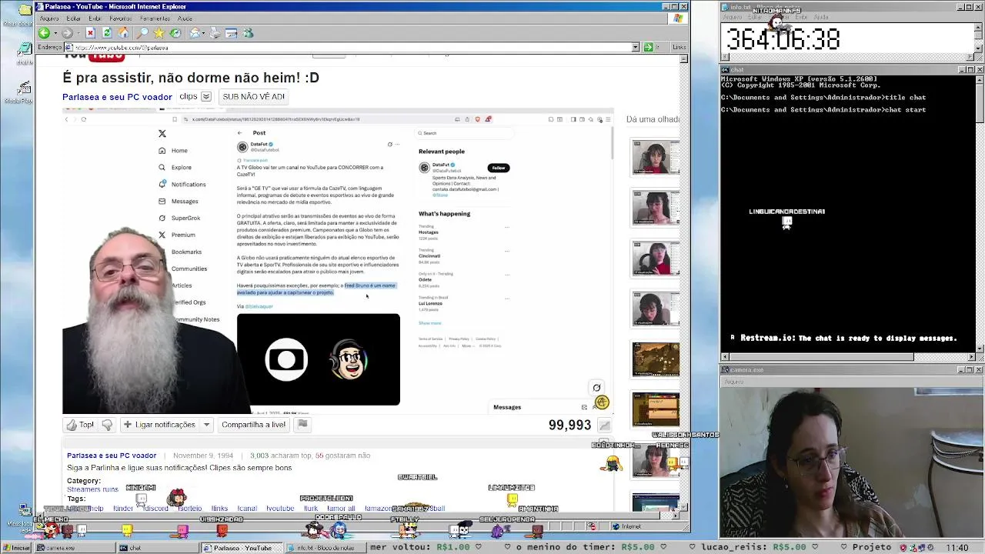
Task: Click the Messages envelope icon in X sidebar
Action: (x=162, y=201)
